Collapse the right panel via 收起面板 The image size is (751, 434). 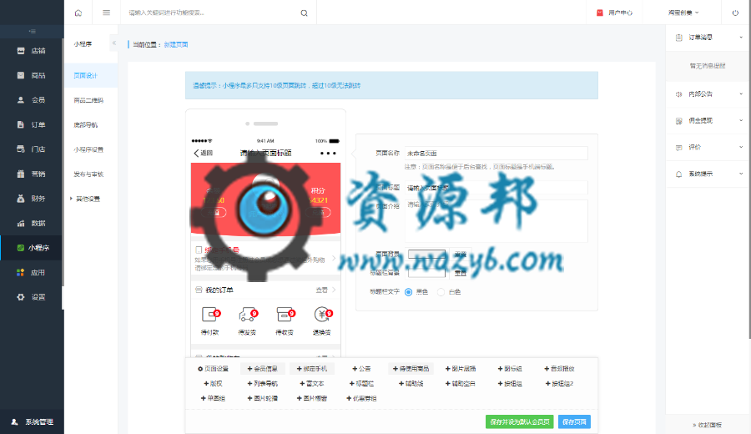708,425
